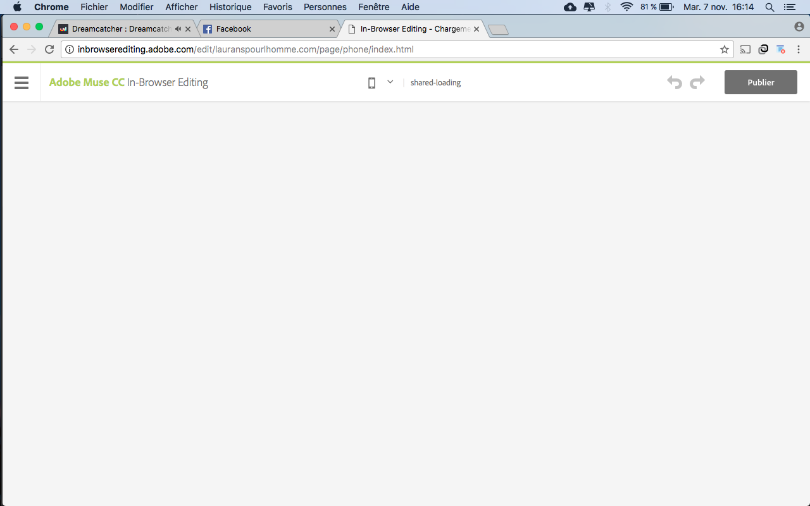Screen dimensions: 810x506
Task: Open the Afficher menu
Action: pyautogui.click(x=182, y=7)
